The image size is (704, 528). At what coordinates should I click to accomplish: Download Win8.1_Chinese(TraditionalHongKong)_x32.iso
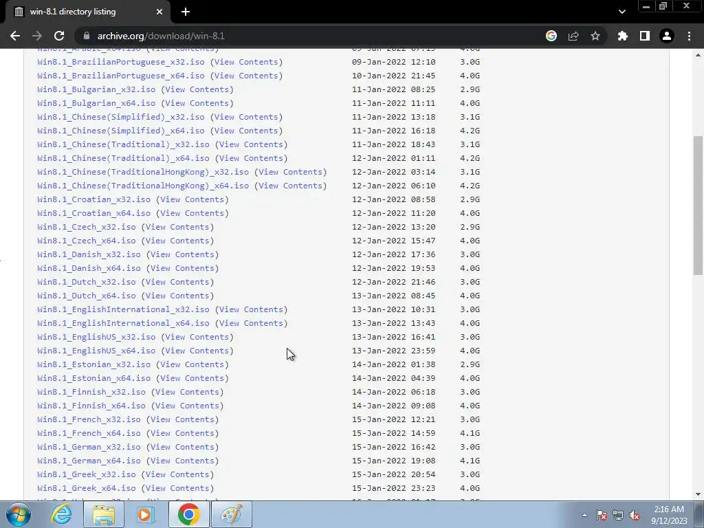pyautogui.click(x=143, y=172)
